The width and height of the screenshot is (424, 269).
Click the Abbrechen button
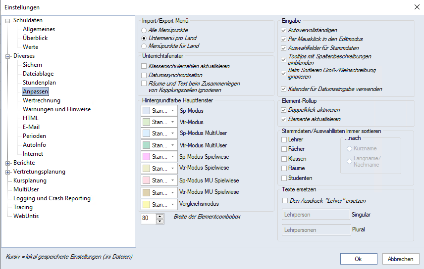point(400,259)
